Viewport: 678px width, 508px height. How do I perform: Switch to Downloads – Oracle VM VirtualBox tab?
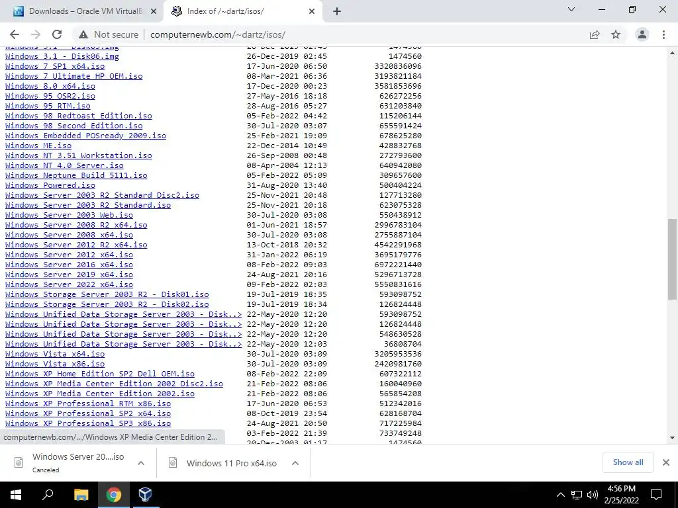click(81, 11)
